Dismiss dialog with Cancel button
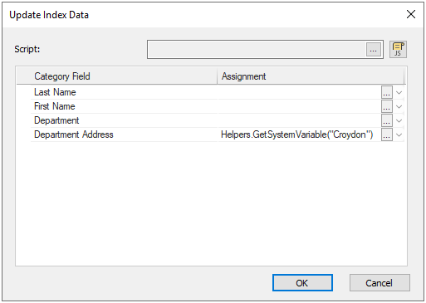Viewport: 426px width, 303px height. 379,283
